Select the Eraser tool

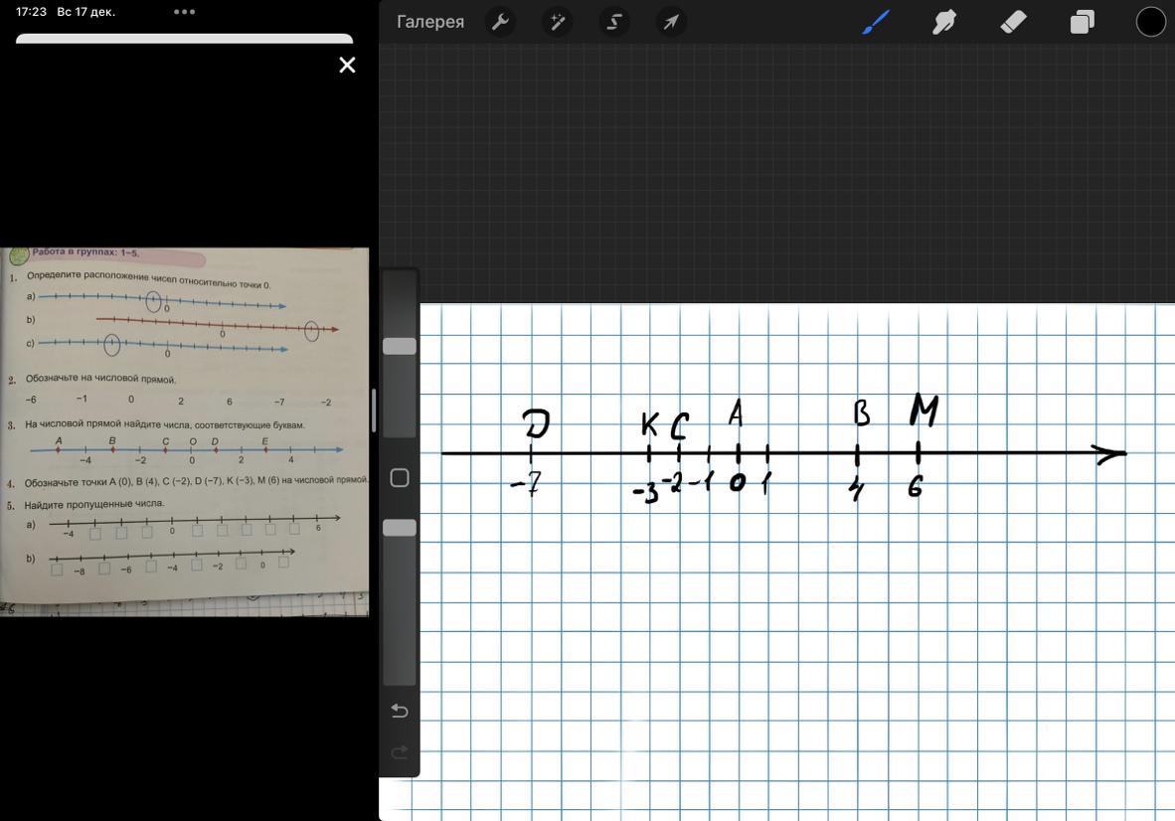1013,22
